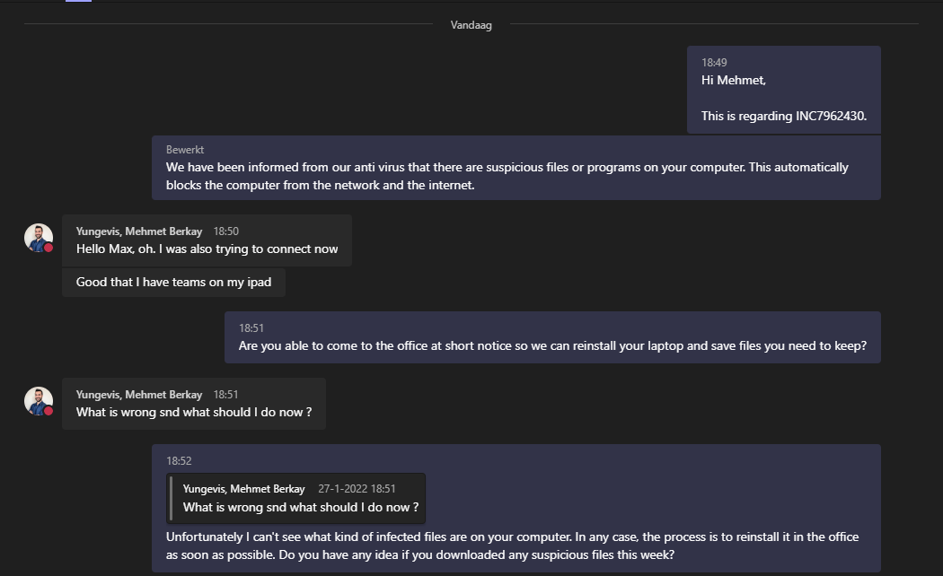Select Mehmet's standalone 'What is wrong' message bubble
943x576 pixels.
click(193, 412)
